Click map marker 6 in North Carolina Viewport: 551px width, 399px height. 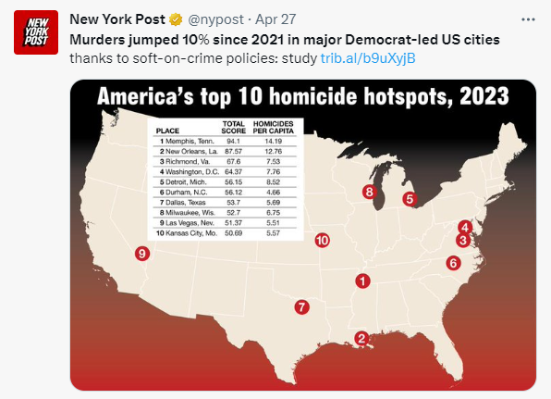coord(453,263)
